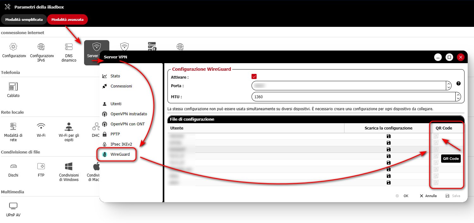Select the PPTP entry
The width and height of the screenshot is (474, 223).
coord(115,134)
